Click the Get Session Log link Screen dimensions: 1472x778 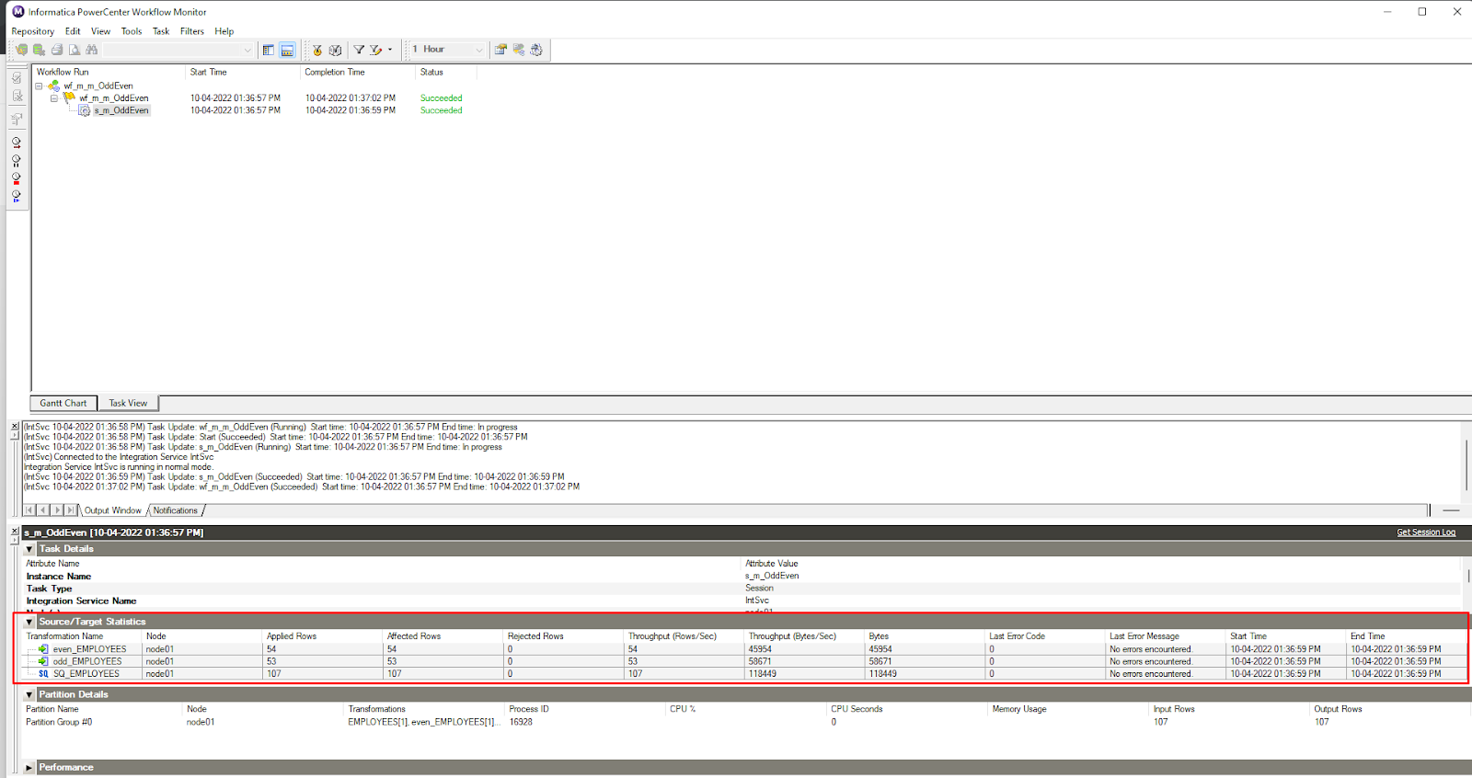tap(1426, 532)
